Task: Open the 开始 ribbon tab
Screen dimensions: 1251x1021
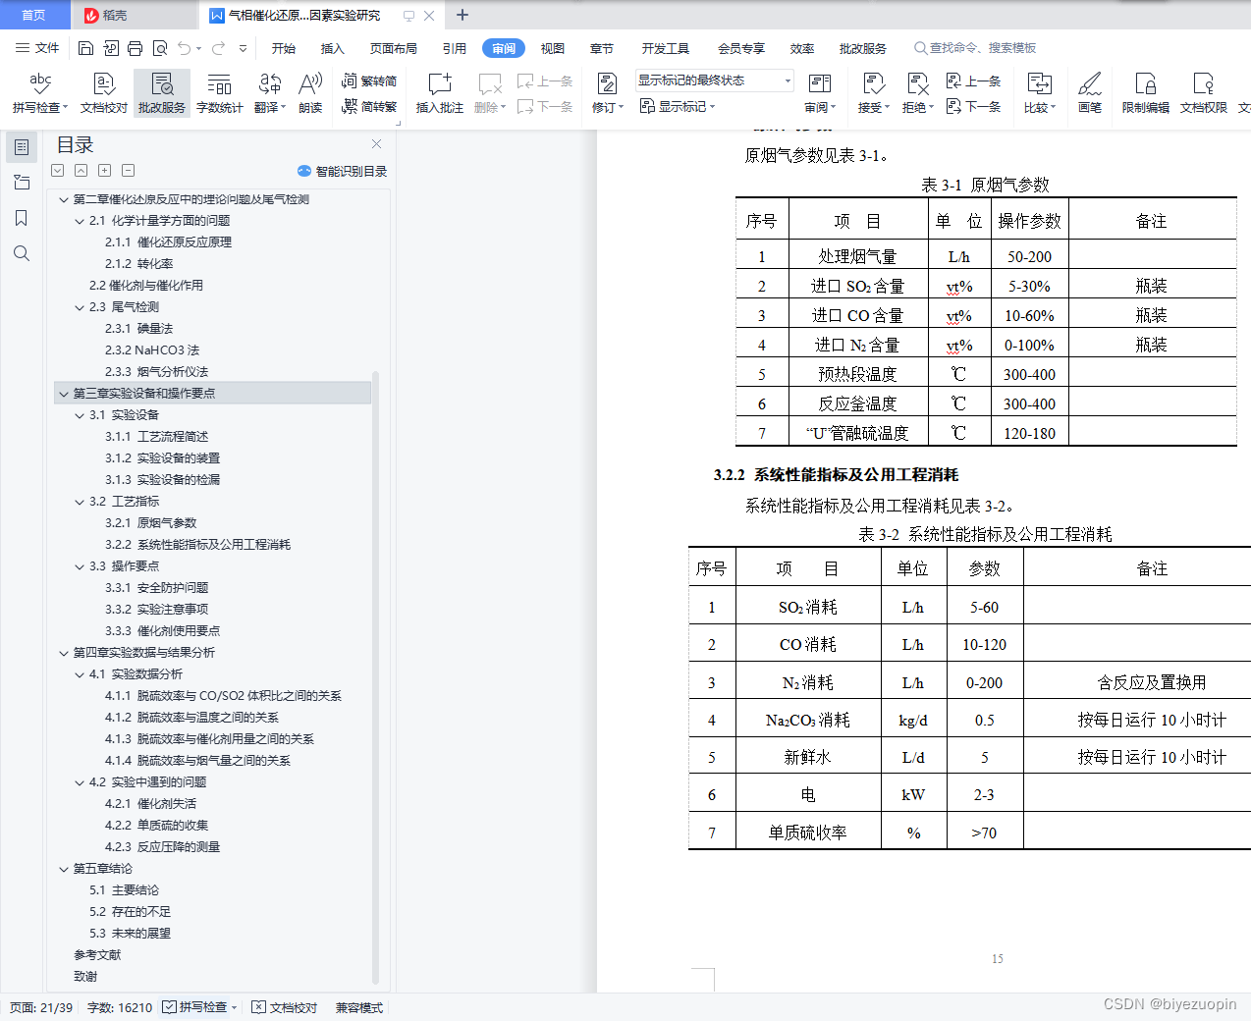Action: pos(284,48)
